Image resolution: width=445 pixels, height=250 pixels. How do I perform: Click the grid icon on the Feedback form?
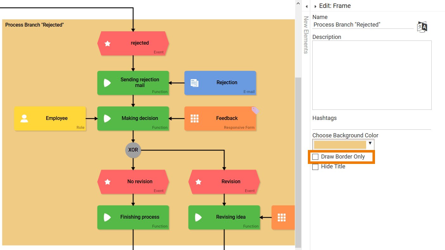(194, 118)
